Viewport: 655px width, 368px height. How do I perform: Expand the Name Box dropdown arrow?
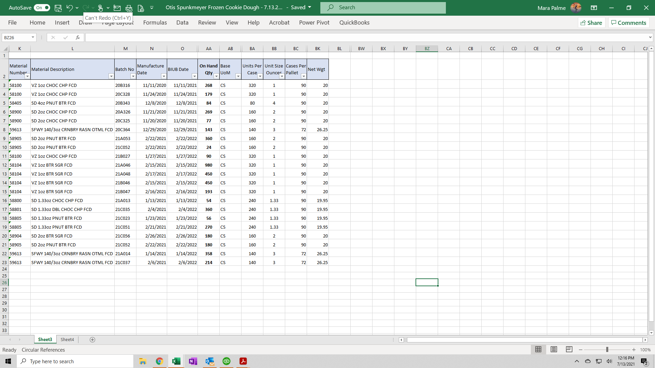coord(33,37)
